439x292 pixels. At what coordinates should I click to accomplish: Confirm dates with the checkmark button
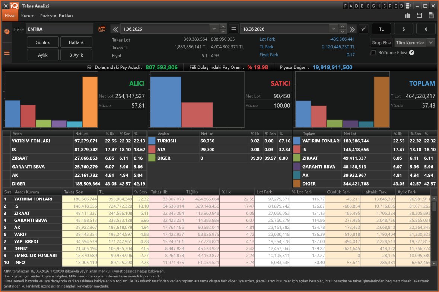pyautogui.click(x=363, y=29)
